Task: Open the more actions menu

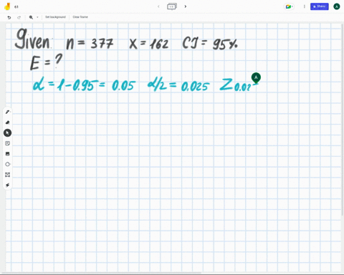Action: [304, 6]
